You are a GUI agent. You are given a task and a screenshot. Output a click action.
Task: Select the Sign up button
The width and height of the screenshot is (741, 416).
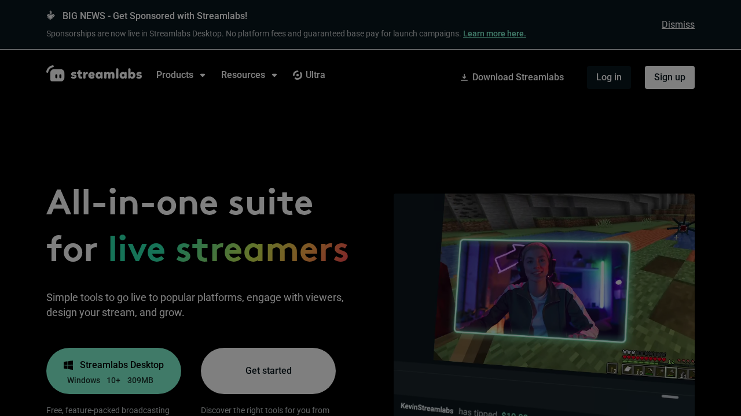670,76
